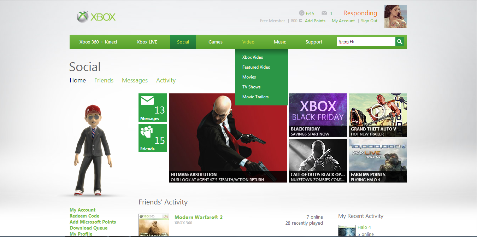Image resolution: width=477 pixels, height=237 pixels.
Task: Switch to the Activity tab
Action: [166, 80]
